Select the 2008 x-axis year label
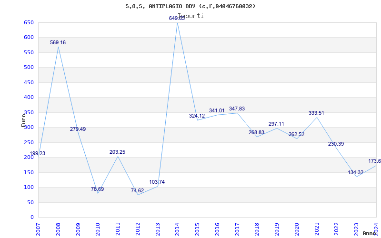This screenshot has height=238, width=381. coord(58,229)
